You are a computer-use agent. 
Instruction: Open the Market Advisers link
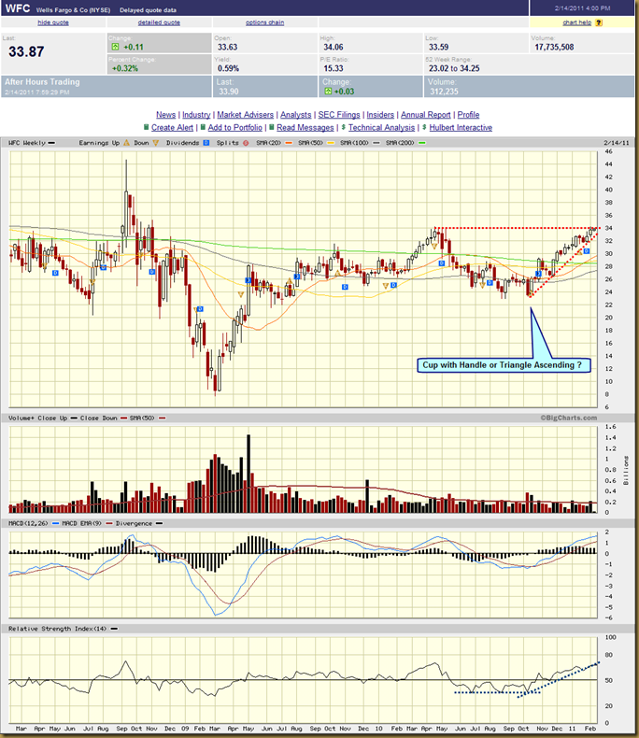point(245,115)
